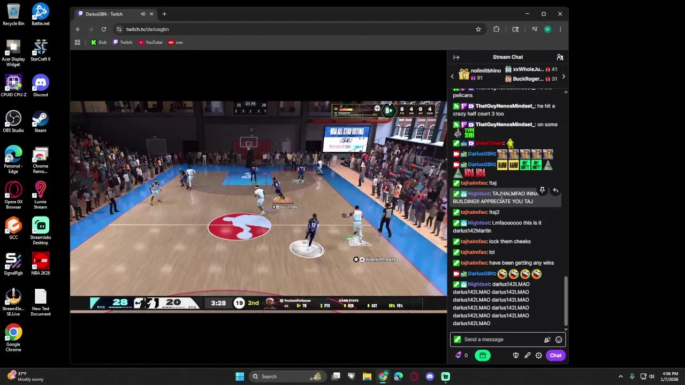Focus the Send a message field

click(507, 340)
